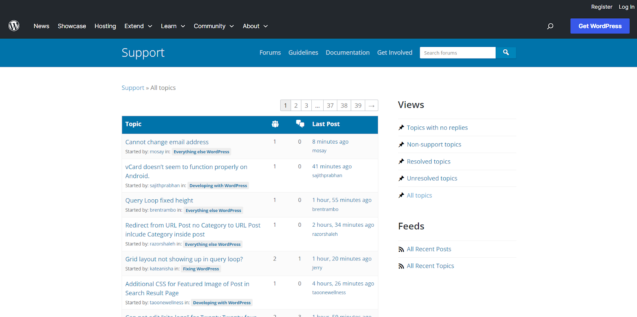Expand the Learn menu
The image size is (637, 317).
(x=173, y=26)
